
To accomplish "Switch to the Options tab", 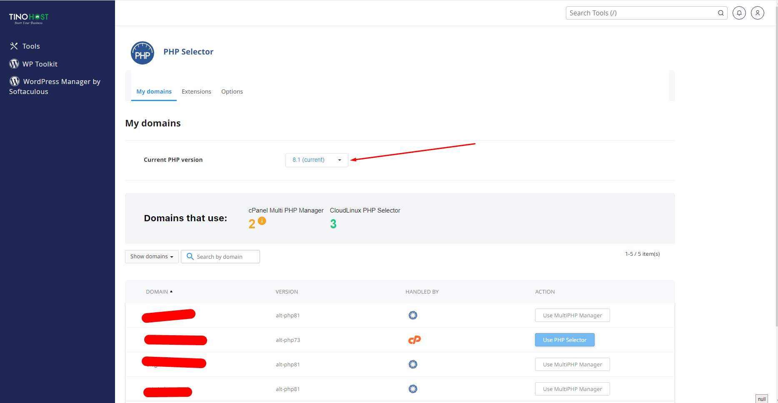I will coord(232,91).
